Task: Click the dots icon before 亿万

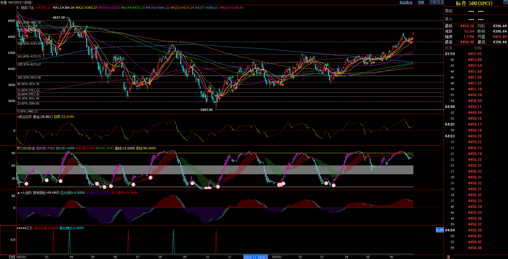Action: 21,228
